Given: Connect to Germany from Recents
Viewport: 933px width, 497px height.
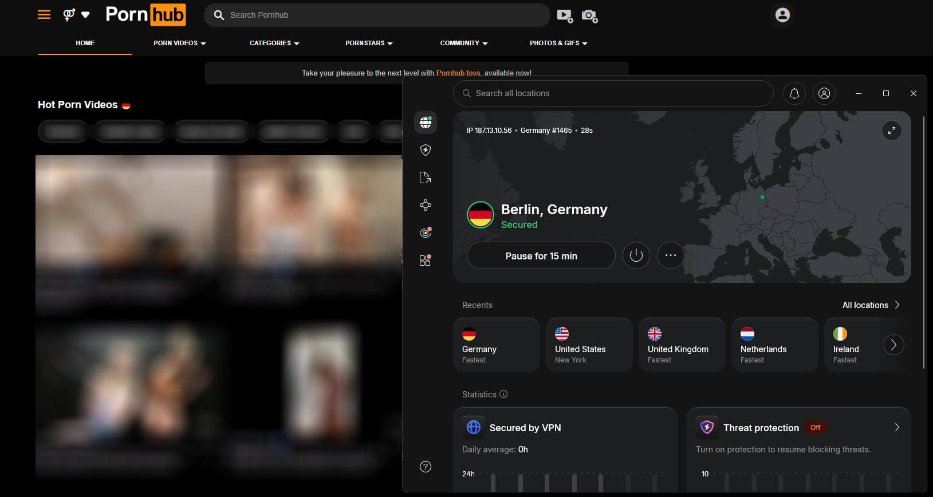Looking at the screenshot, I should pos(497,345).
